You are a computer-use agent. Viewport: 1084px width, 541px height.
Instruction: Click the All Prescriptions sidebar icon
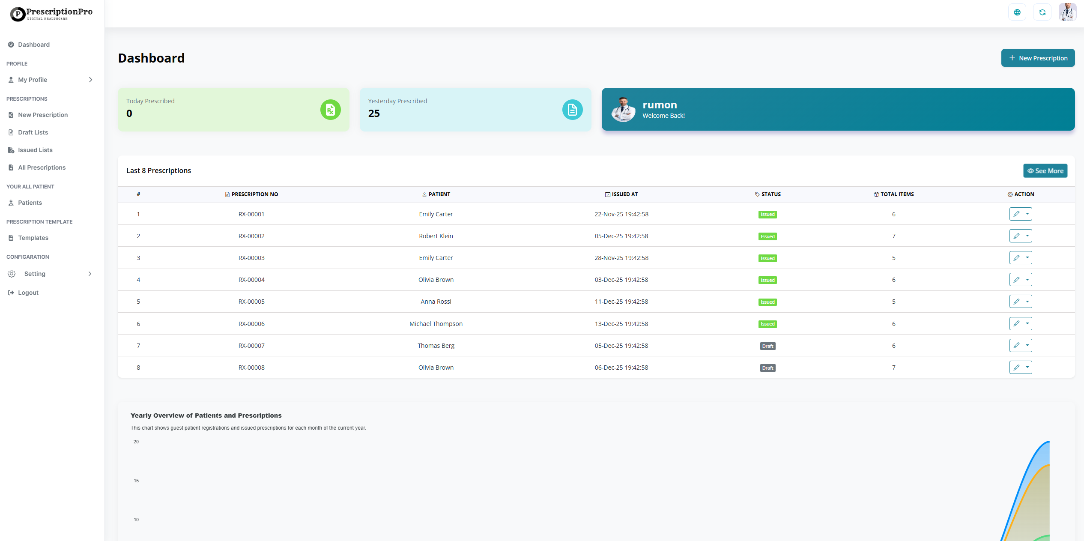(11, 167)
